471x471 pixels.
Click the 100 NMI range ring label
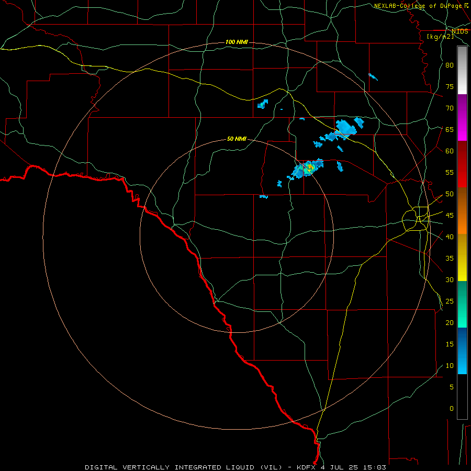click(237, 42)
